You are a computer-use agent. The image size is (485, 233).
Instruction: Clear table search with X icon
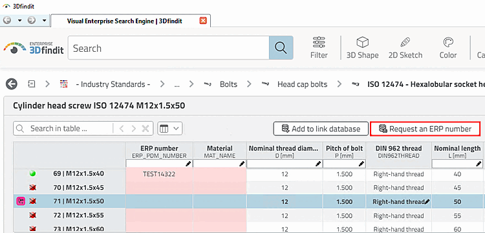(x=145, y=128)
